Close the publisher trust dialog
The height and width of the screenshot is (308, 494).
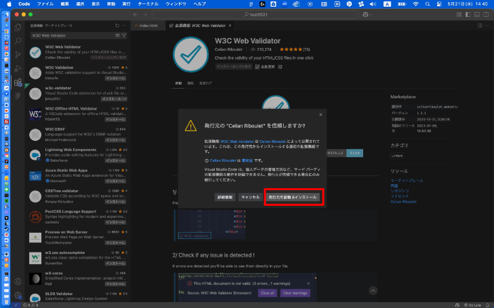tap(321, 115)
